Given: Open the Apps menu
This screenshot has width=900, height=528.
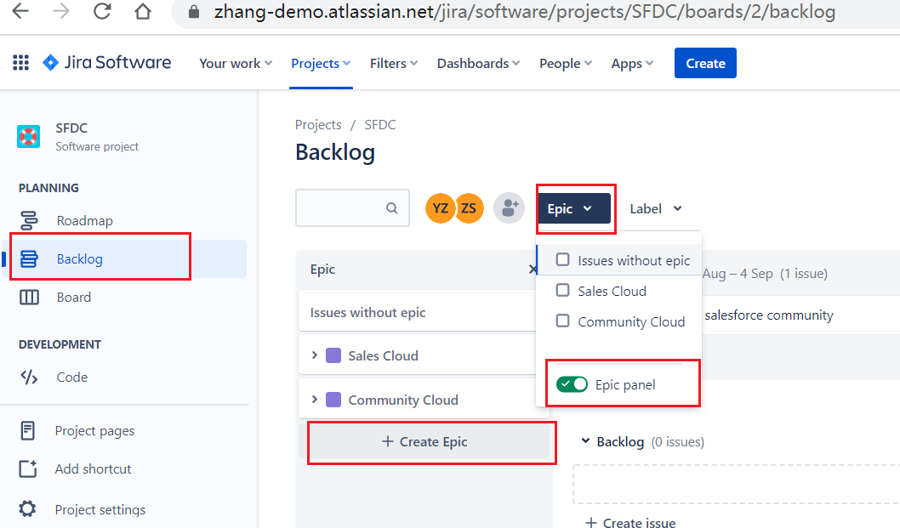Looking at the screenshot, I should coord(632,63).
